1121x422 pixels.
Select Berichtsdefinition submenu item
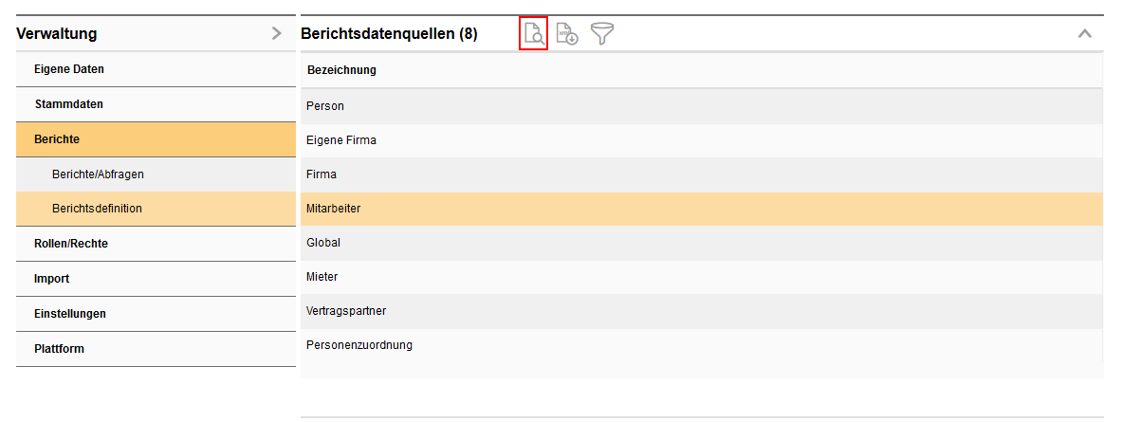click(97, 209)
